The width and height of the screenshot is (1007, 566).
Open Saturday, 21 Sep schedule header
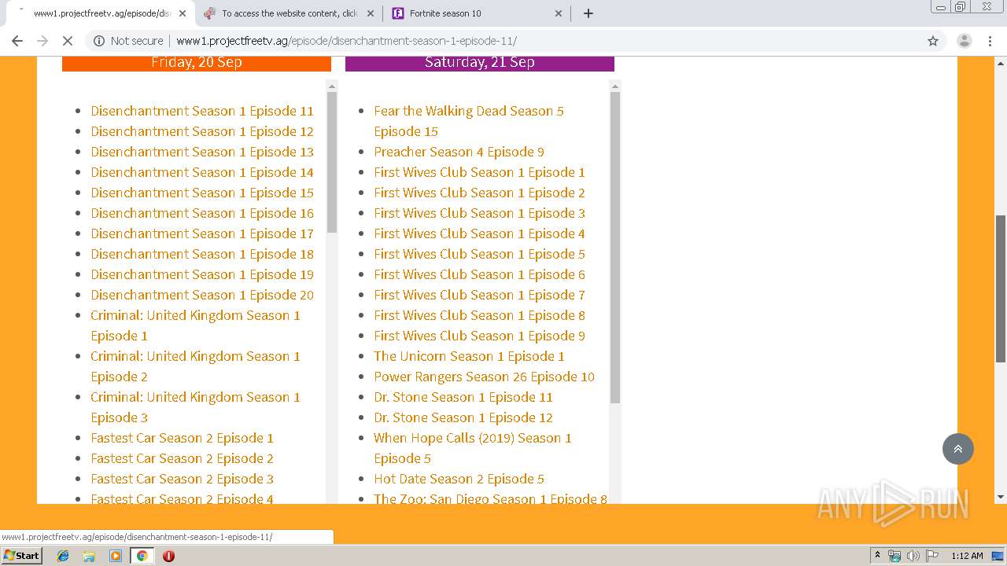[x=480, y=62]
